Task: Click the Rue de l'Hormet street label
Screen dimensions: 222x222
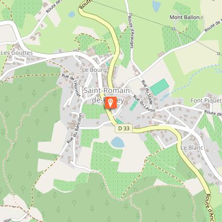Action: pyautogui.click(x=71, y=86)
